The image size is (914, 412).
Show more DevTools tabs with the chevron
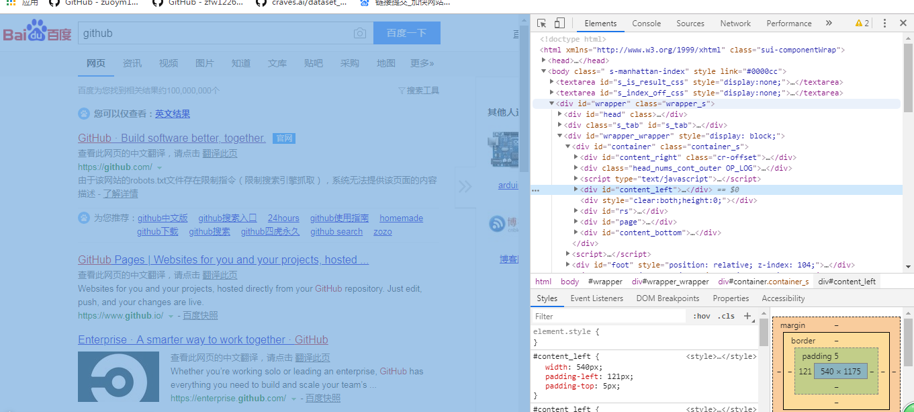click(x=829, y=23)
